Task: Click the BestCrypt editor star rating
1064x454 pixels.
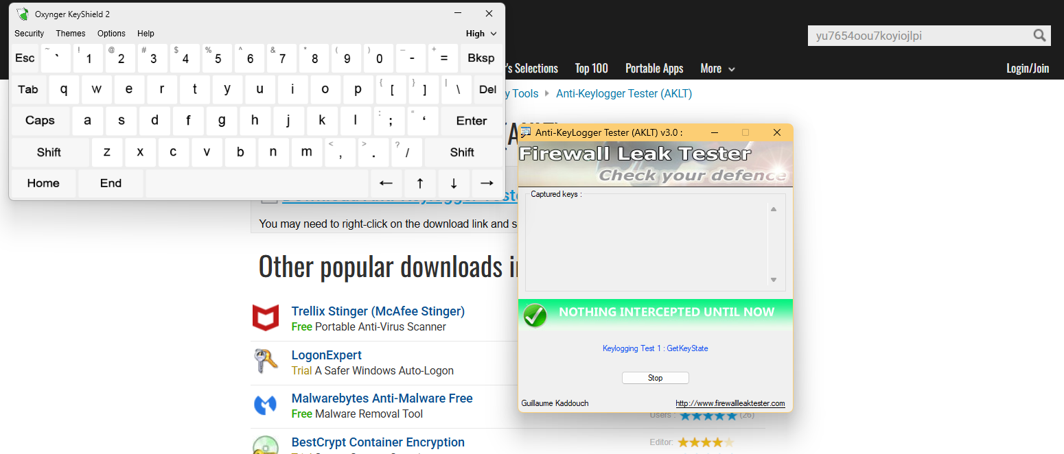Action: 706,442
